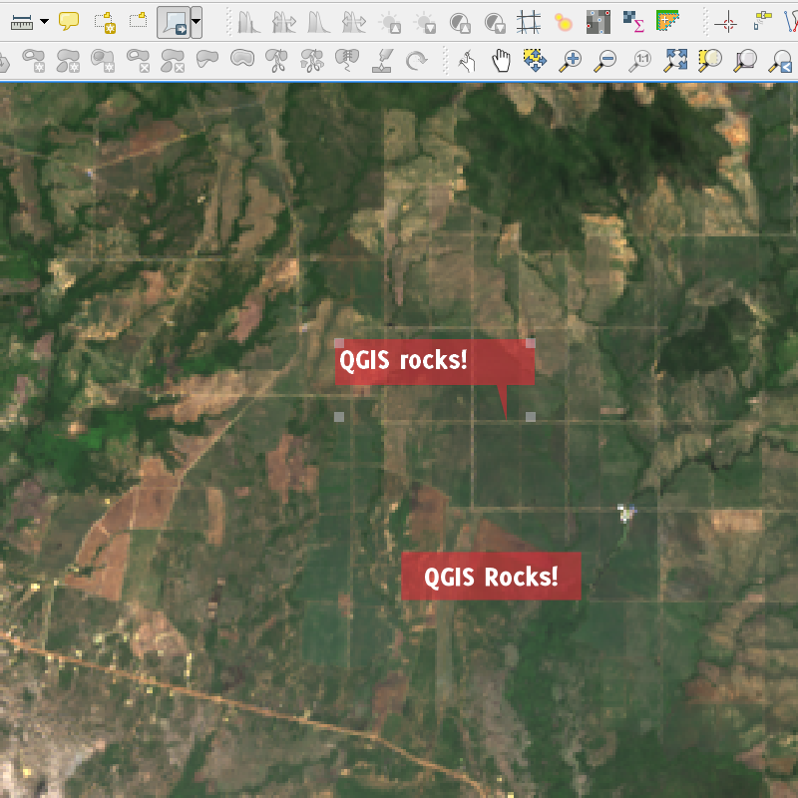Image resolution: width=798 pixels, height=798 pixels.
Task: Click Pan Map to Selection icon
Action: [535, 61]
